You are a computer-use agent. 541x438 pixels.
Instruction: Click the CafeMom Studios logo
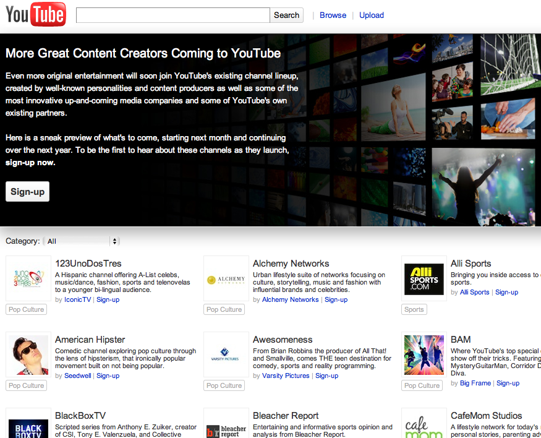pyautogui.click(x=424, y=424)
